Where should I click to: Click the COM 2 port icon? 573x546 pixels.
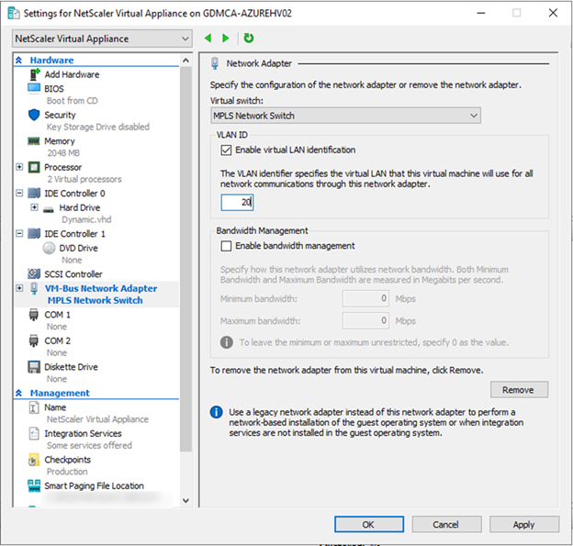[x=34, y=340]
